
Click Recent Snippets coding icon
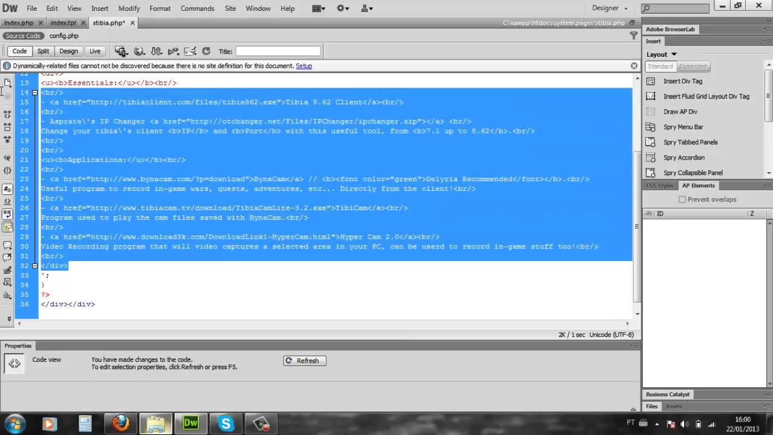coord(7,283)
